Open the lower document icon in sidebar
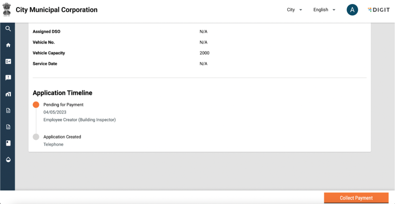The image size is (395, 204). (8, 127)
